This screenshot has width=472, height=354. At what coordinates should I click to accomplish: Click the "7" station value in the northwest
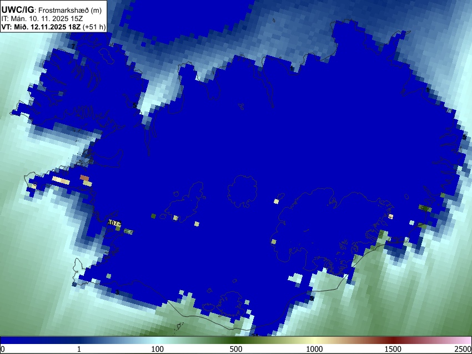[73, 47]
